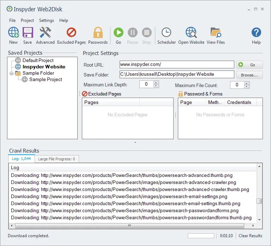This screenshot has width=271, height=246.
Task: Click globe icon beside Sample Project
Action: (25, 79)
